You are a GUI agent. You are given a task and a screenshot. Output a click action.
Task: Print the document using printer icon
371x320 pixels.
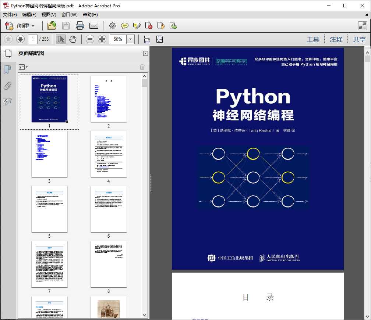[80, 26]
